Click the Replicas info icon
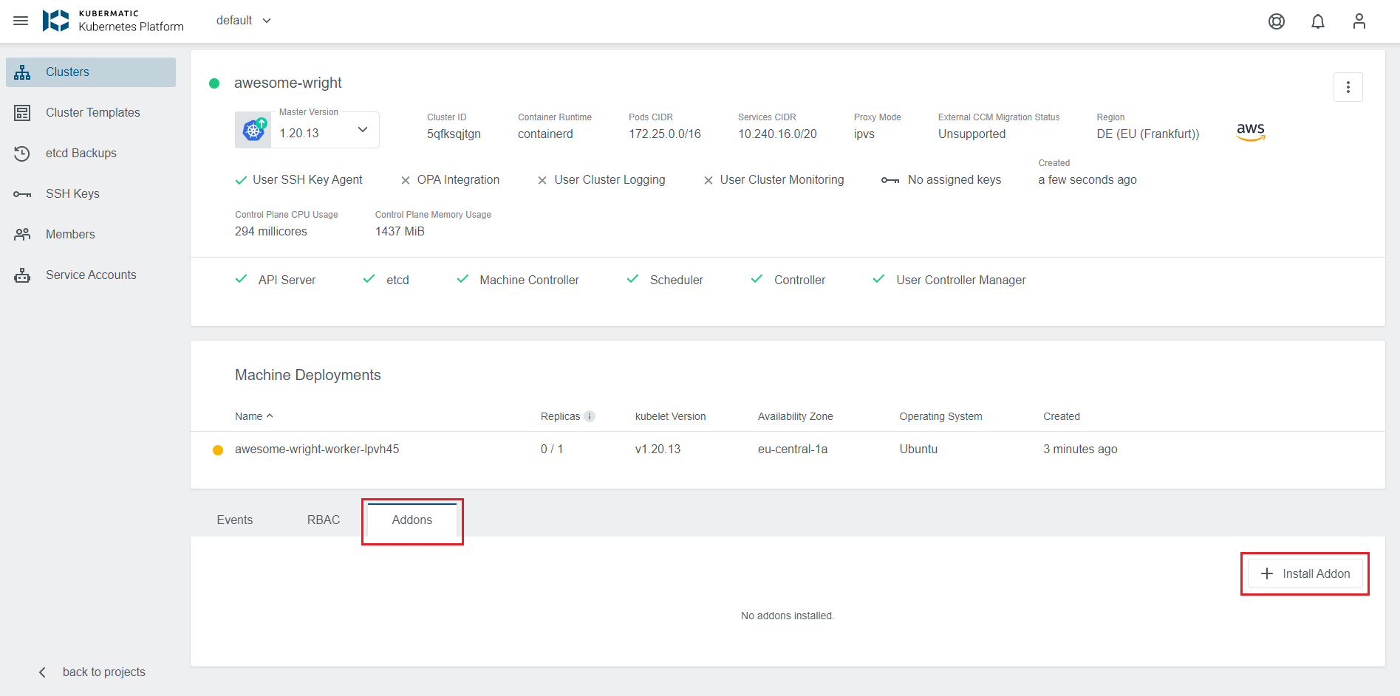Screen dimensions: 1400x696 [590, 416]
